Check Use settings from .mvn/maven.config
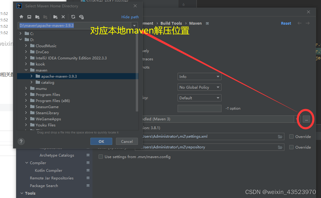The image size is (321, 198). tap(100, 157)
